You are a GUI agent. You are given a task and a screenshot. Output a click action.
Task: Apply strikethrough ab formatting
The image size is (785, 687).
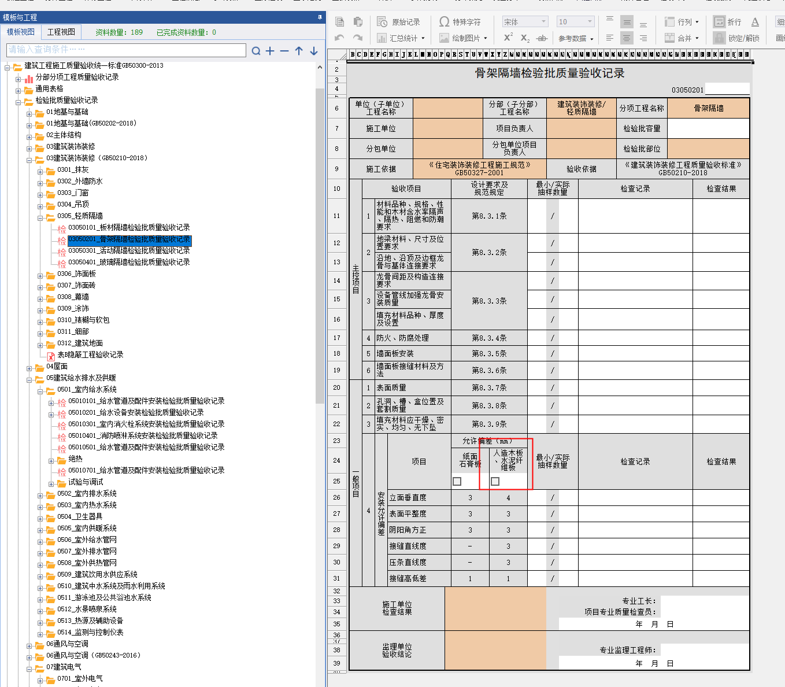pos(542,38)
